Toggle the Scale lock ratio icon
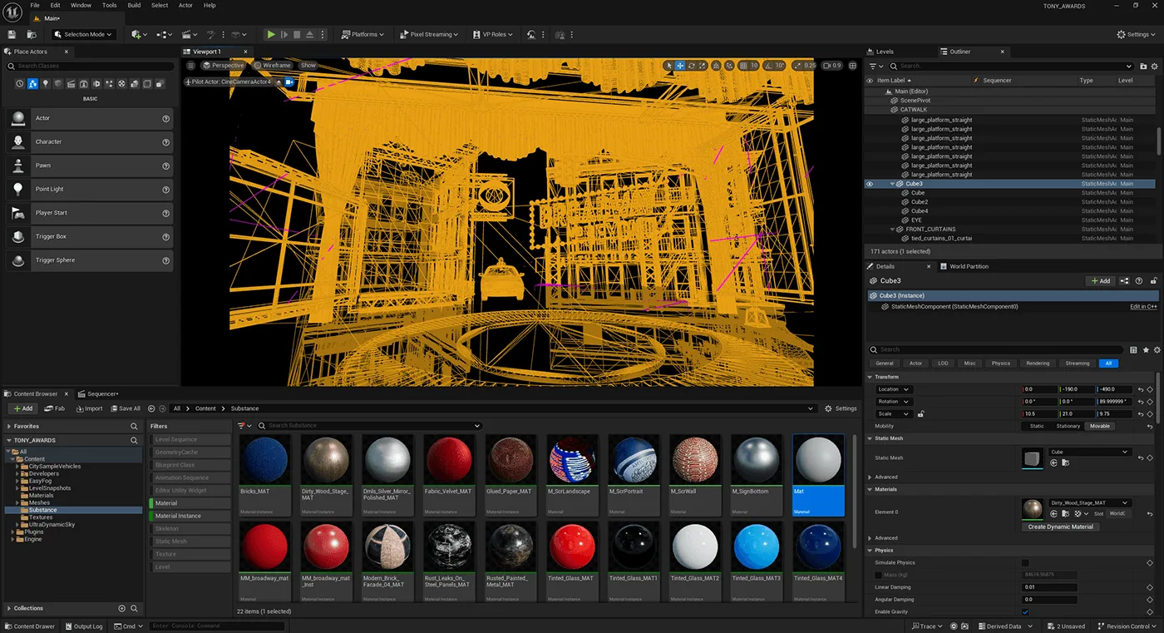Image resolution: width=1164 pixels, height=633 pixels. pyautogui.click(x=921, y=414)
